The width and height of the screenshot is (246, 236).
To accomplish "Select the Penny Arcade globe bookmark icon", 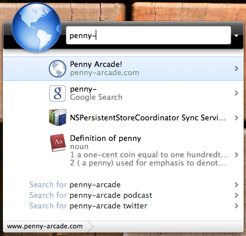I will pyautogui.click(x=58, y=69).
